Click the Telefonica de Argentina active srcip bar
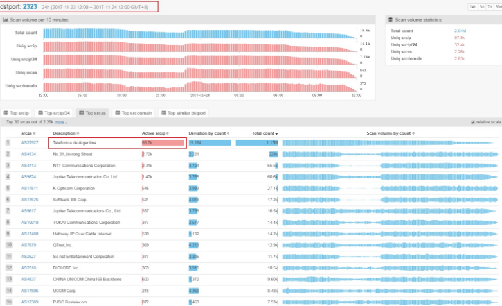The image size is (502, 306). click(163, 143)
